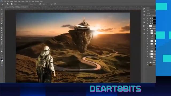Expand the upper layer group folder
Screen dimensions: 171x96
pos(149,29)
